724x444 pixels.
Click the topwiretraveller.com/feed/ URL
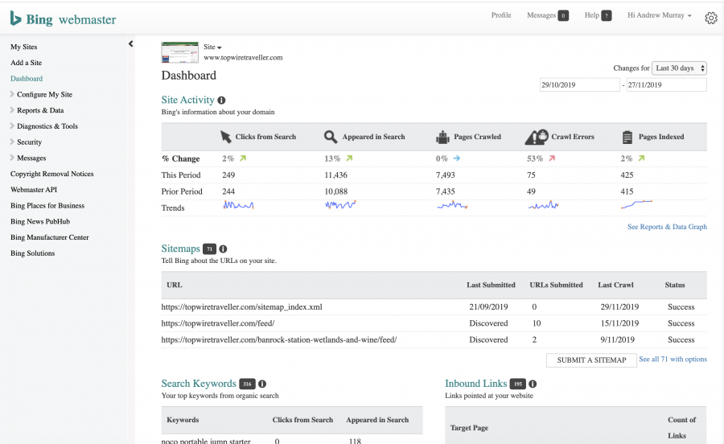click(218, 323)
